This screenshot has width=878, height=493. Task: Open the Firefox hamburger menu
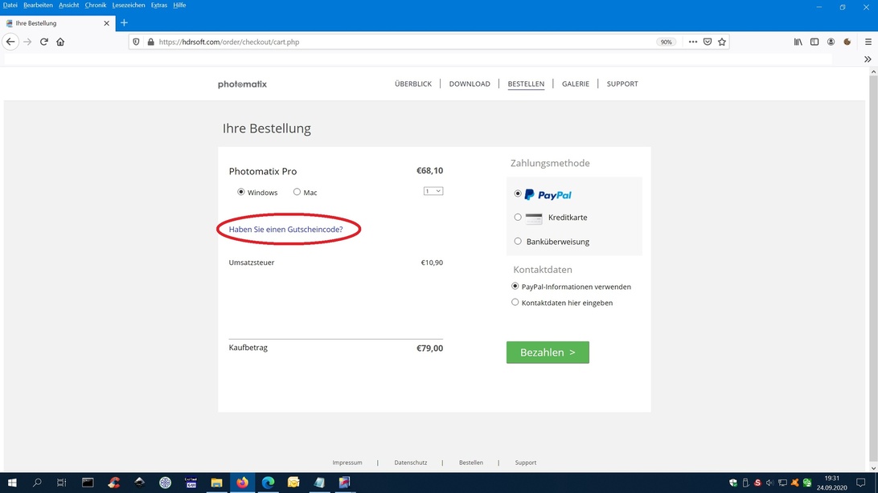pyautogui.click(x=867, y=42)
